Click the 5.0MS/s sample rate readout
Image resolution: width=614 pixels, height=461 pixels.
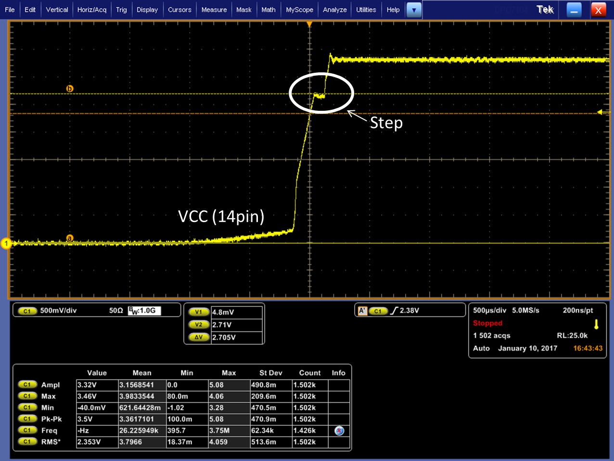(525, 311)
